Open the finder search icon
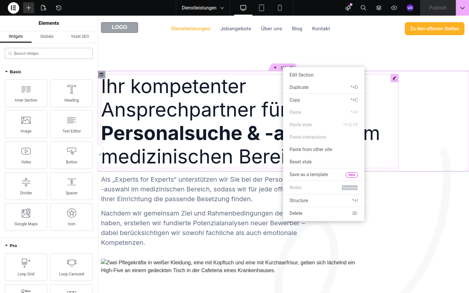469x293 pixels. pyautogui.click(x=363, y=8)
